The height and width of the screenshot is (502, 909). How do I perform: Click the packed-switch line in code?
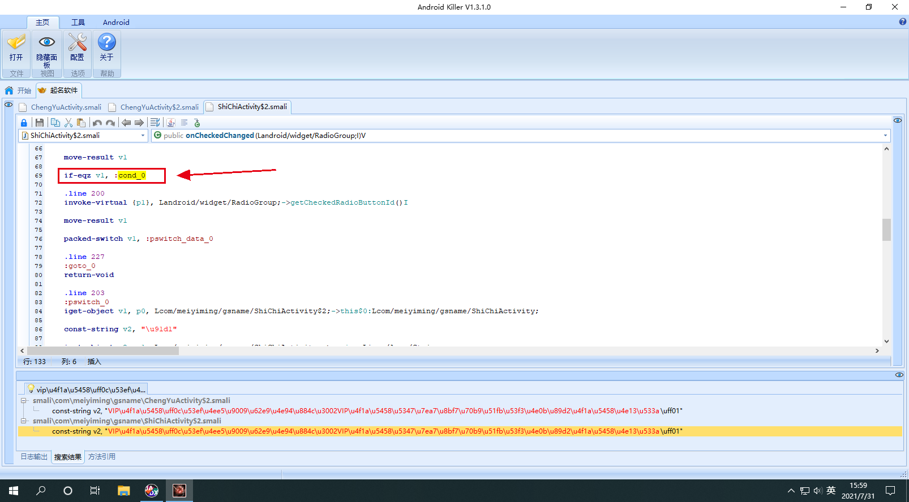click(139, 239)
